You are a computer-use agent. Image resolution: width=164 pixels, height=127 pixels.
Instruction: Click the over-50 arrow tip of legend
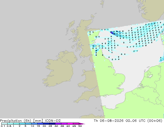[82, 124]
